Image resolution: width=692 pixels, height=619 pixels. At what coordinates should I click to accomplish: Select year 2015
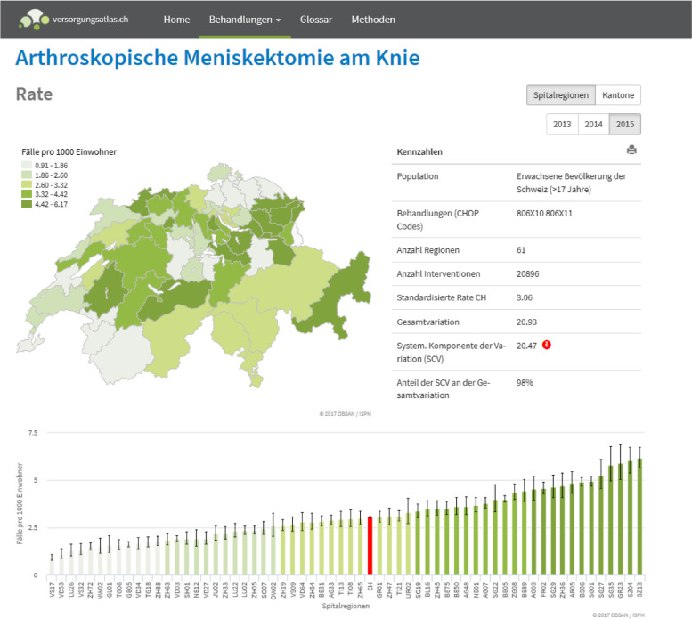[625, 125]
